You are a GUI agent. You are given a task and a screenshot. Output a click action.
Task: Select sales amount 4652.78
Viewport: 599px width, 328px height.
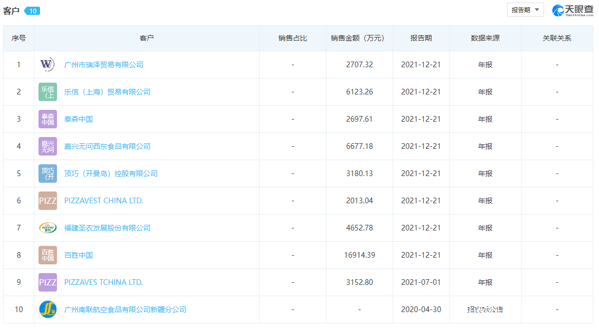tap(359, 228)
